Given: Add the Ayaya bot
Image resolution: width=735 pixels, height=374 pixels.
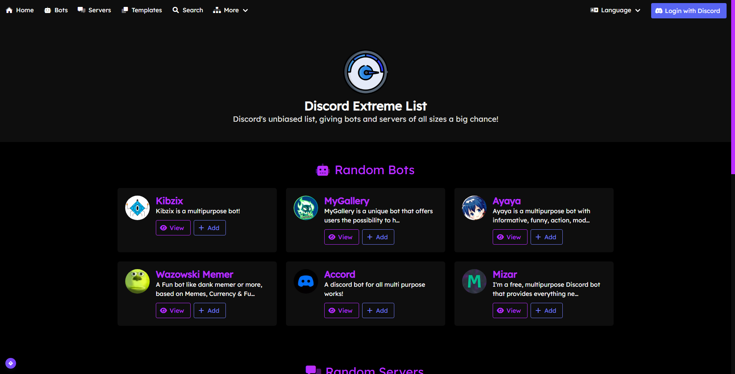Looking at the screenshot, I should pyautogui.click(x=547, y=237).
